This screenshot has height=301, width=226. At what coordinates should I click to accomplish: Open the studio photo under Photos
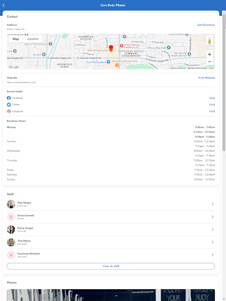(111, 295)
